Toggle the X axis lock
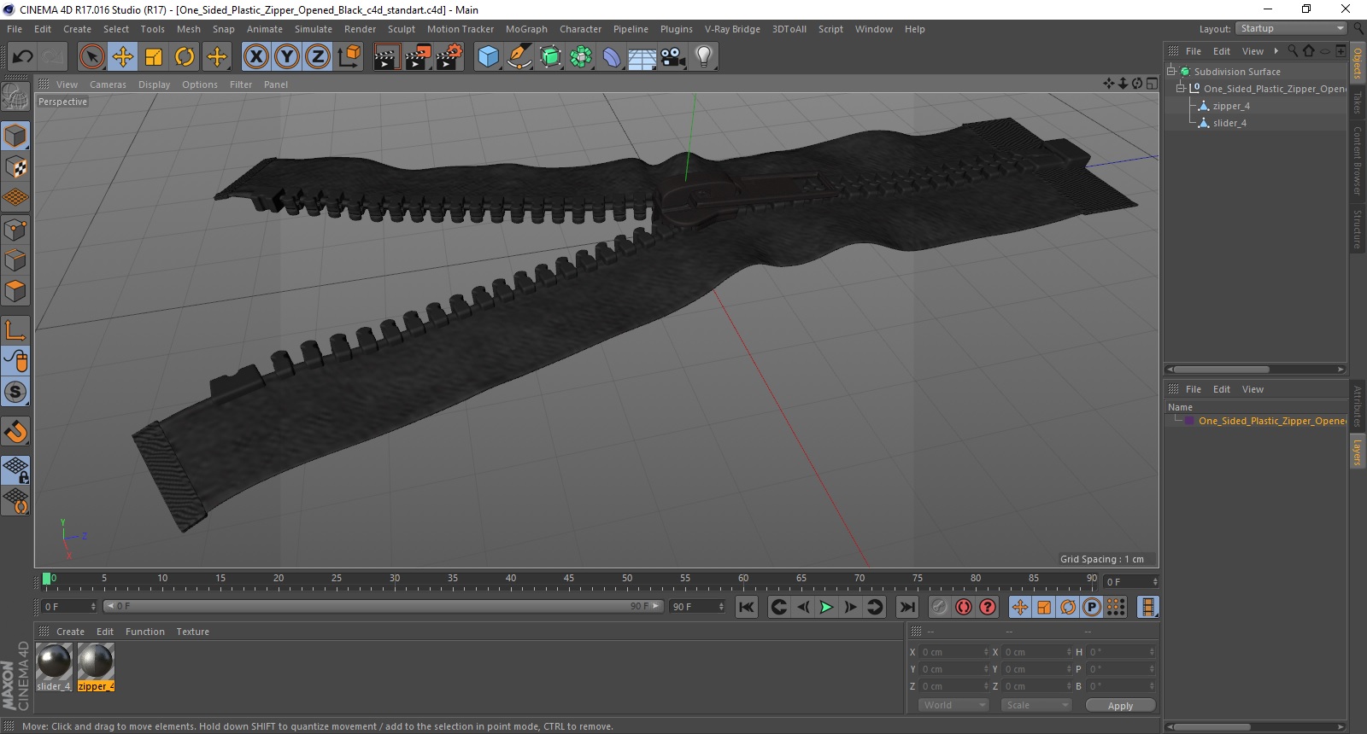The height and width of the screenshot is (734, 1367). (255, 57)
